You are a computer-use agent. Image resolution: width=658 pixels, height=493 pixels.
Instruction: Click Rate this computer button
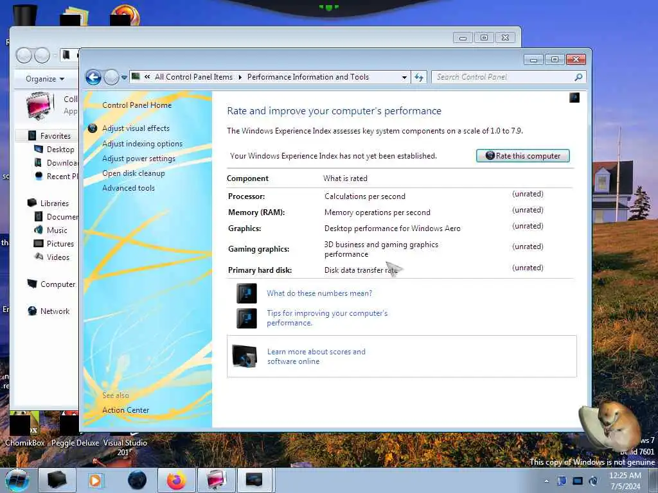[523, 155]
